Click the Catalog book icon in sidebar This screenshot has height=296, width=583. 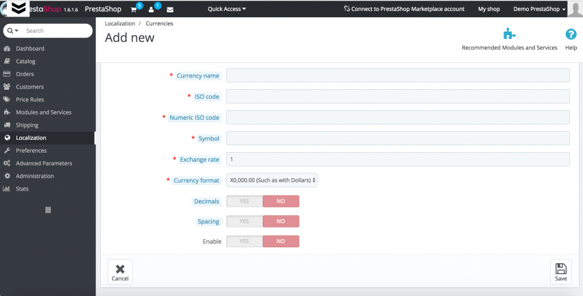point(7,61)
